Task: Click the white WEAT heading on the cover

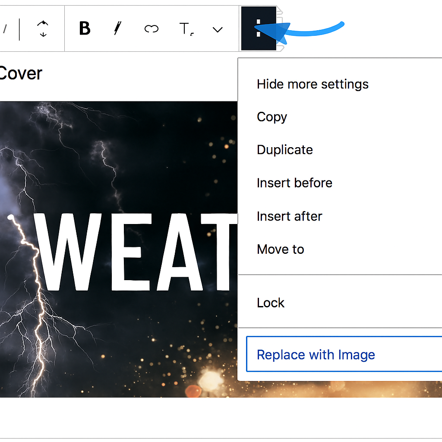Action: click(134, 253)
